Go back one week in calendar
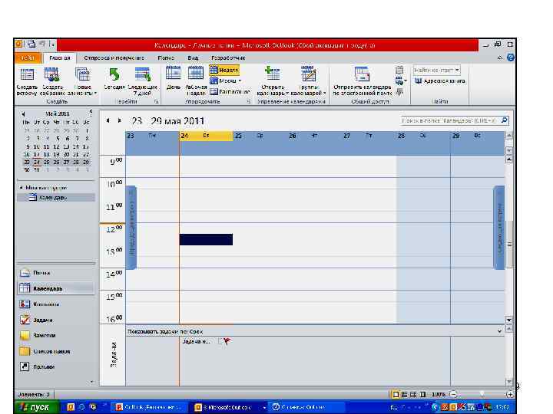This screenshot has width=553, height=414. (x=108, y=120)
